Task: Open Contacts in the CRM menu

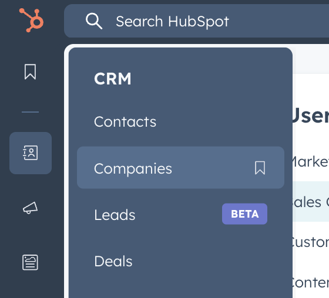Action: (125, 122)
